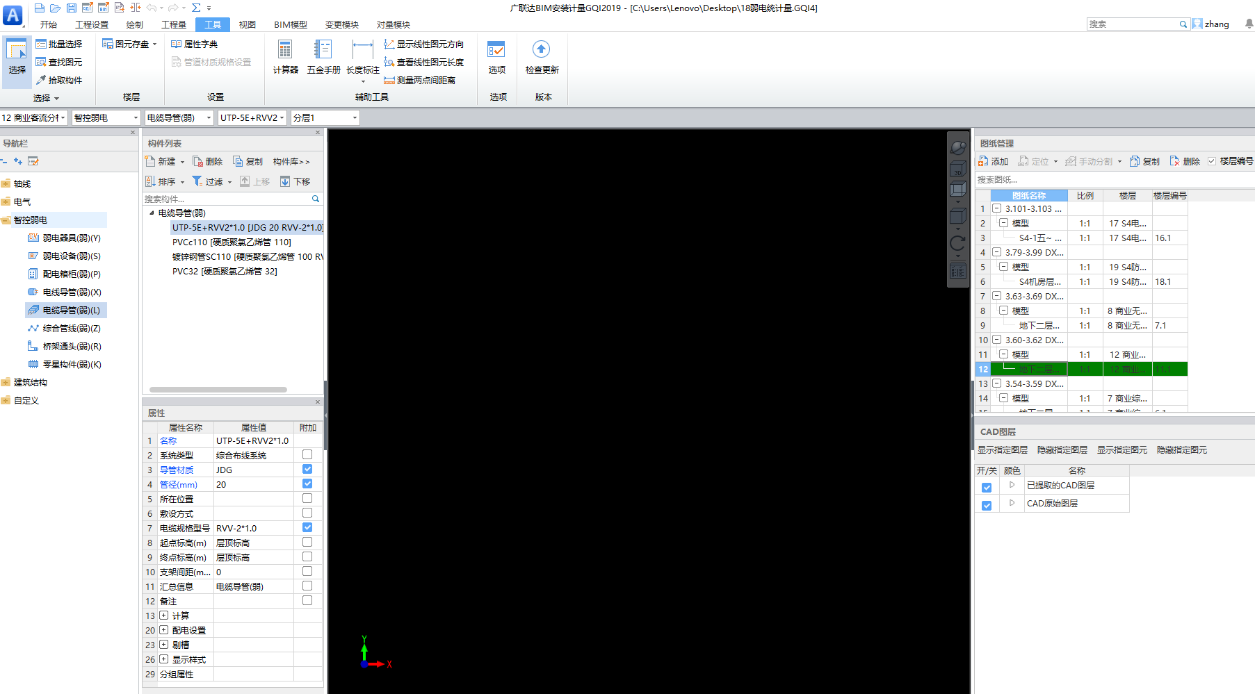Toggle CAD原始图层 visibility checkbox
The image size is (1255, 694).
coord(987,506)
